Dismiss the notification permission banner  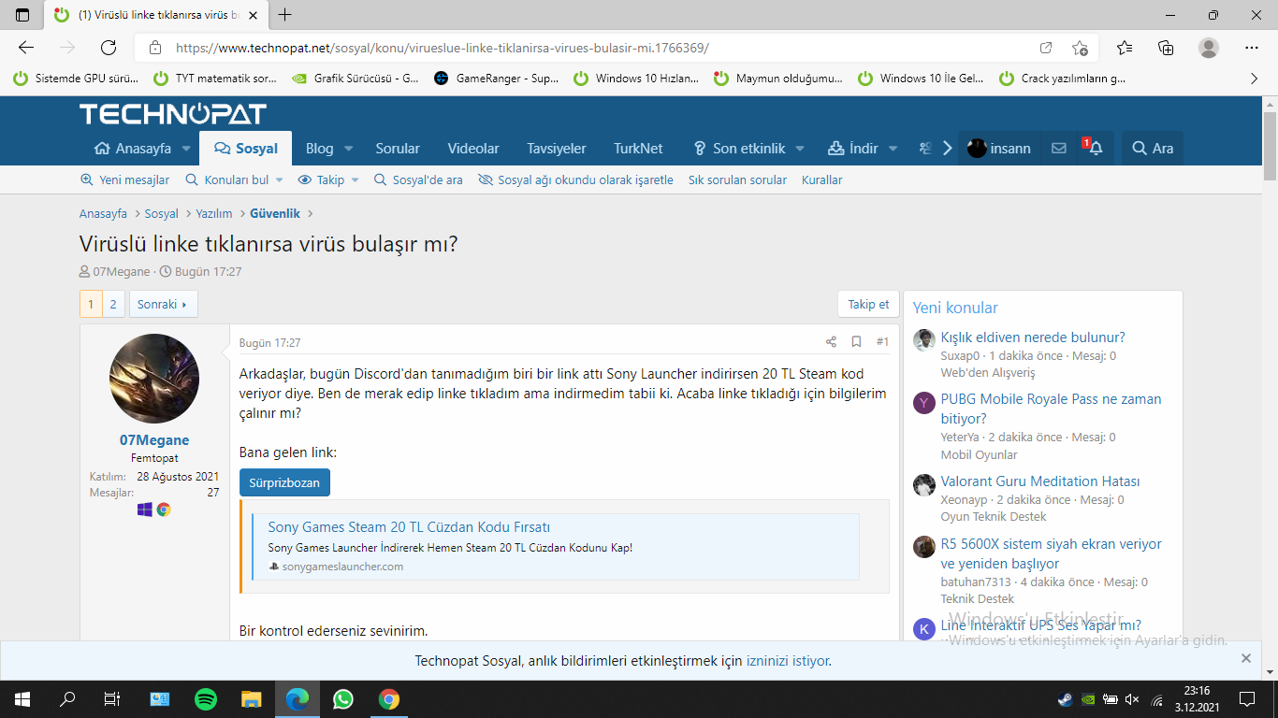(1246, 659)
